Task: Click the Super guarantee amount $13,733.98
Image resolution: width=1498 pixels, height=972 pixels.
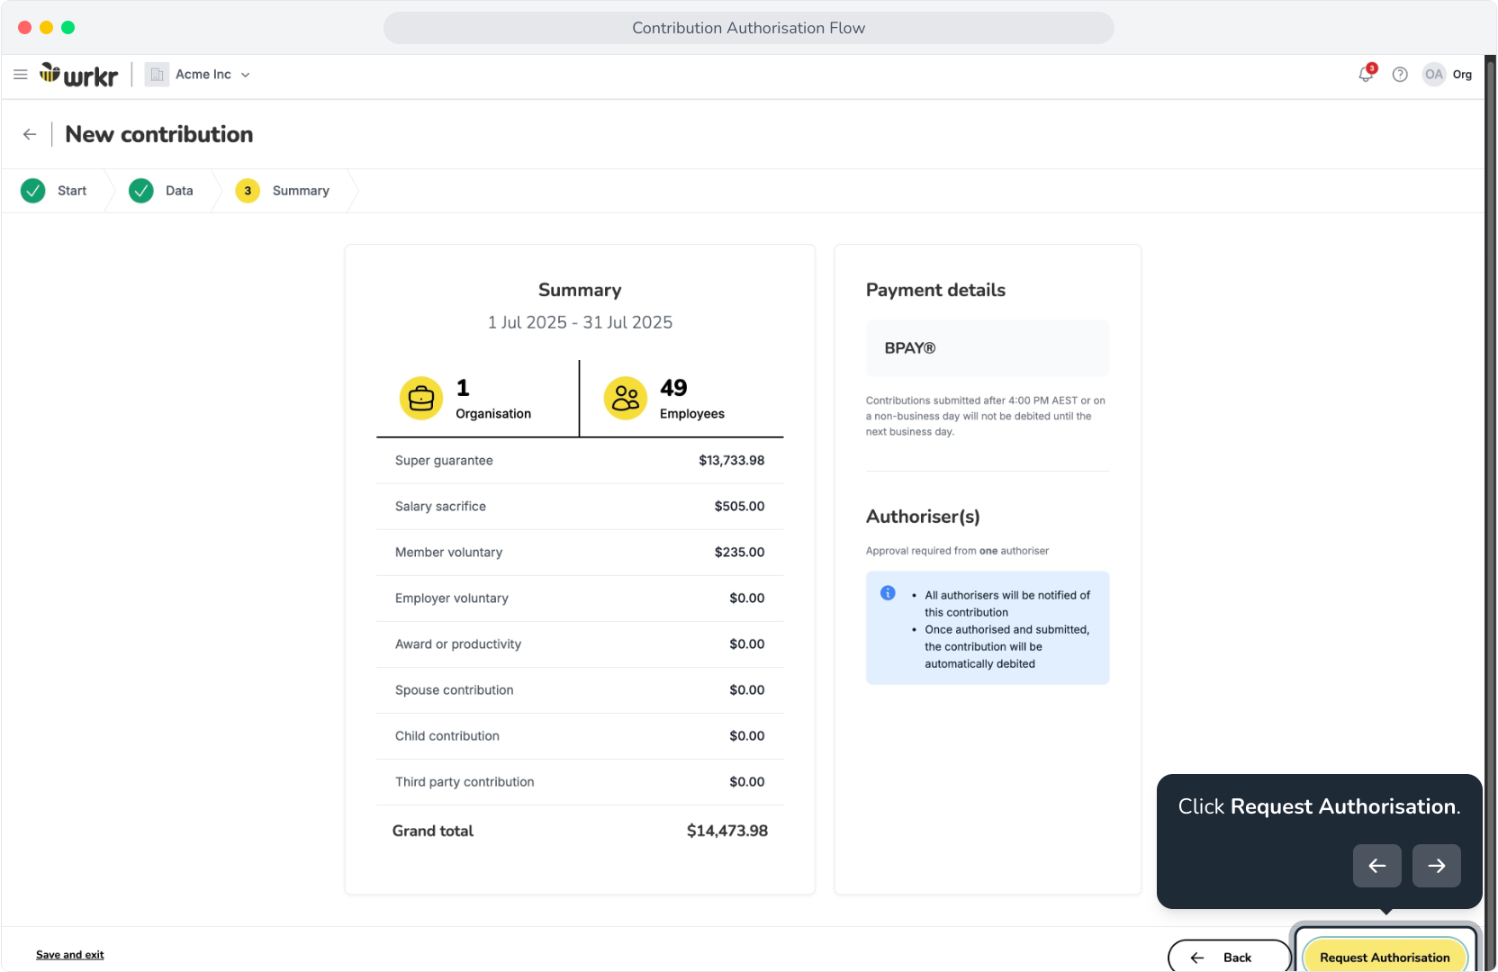Action: (x=732, y=461)
